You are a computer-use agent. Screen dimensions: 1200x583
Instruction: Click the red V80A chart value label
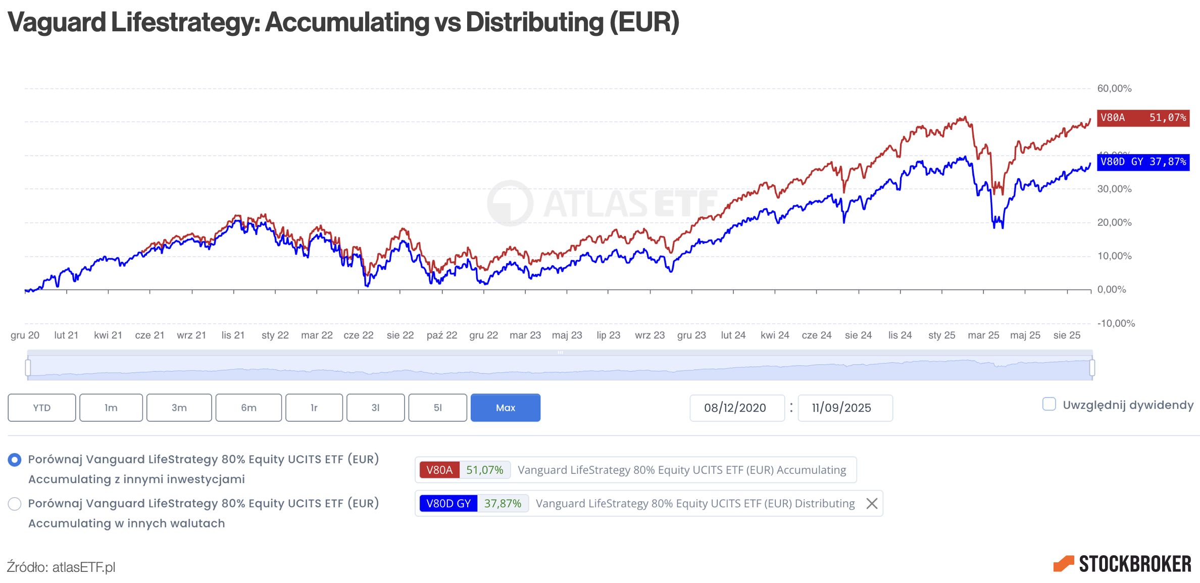click(1143, 118)
